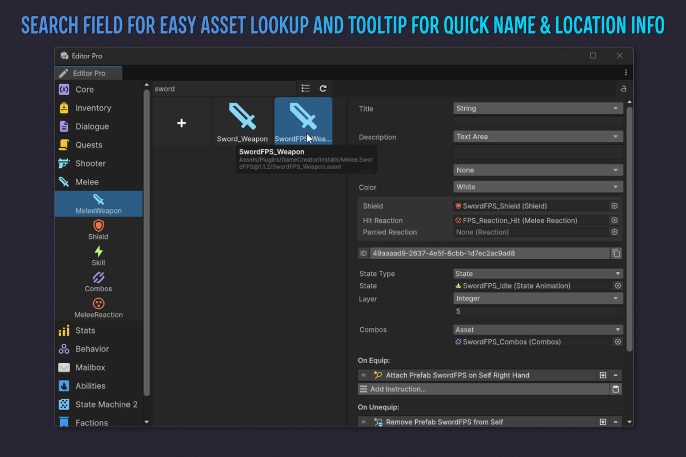Open the Shooter module icon
Viewport: 686px width, 457px height.
[63, 163]
